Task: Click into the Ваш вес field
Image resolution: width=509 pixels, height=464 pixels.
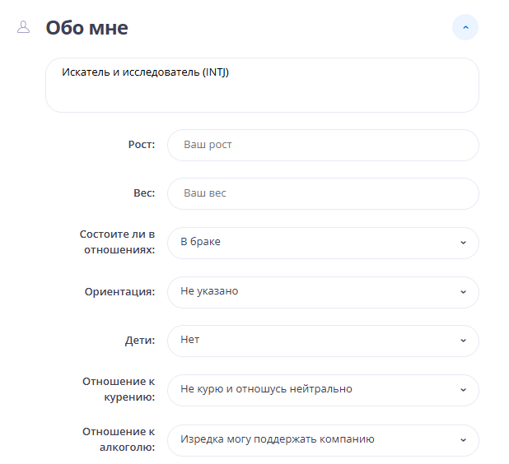Action: [323, 193]
